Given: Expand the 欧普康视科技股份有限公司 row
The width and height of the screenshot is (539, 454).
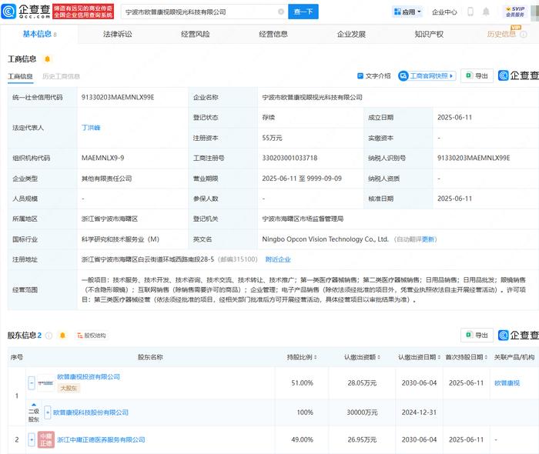Looking at the screenshot, I should 48,412.
